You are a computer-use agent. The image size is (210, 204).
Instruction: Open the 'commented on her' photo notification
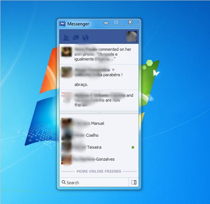(99, 54)
